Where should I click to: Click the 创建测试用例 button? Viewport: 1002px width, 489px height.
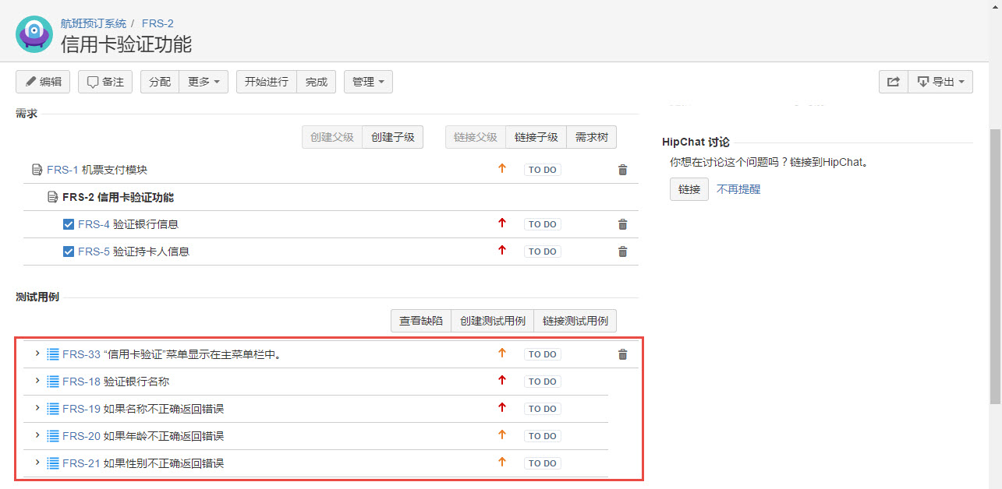click(492, 321)
